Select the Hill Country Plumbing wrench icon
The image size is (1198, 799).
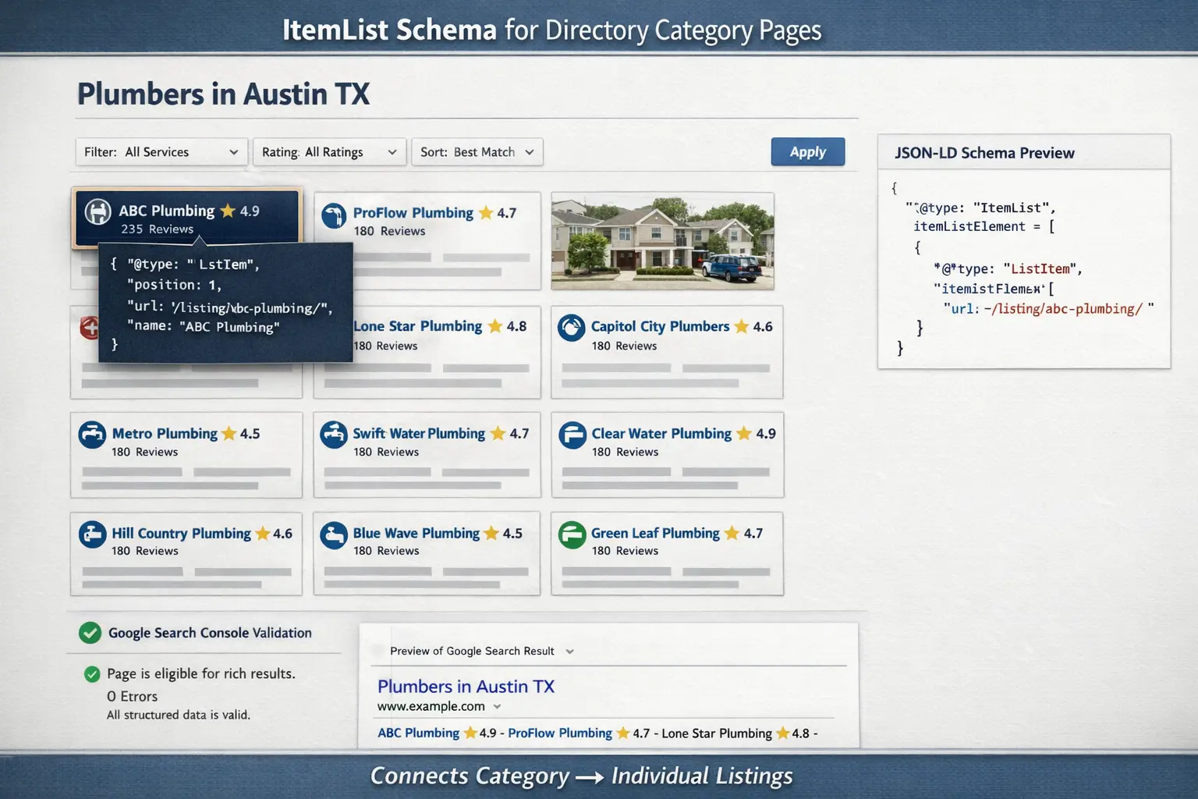tap(93, 534)
